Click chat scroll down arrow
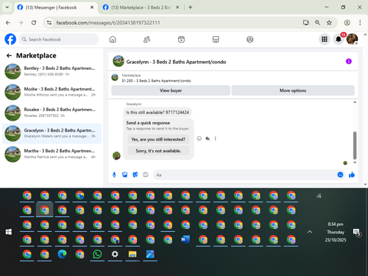368x276 pixels. pos(355,163)
